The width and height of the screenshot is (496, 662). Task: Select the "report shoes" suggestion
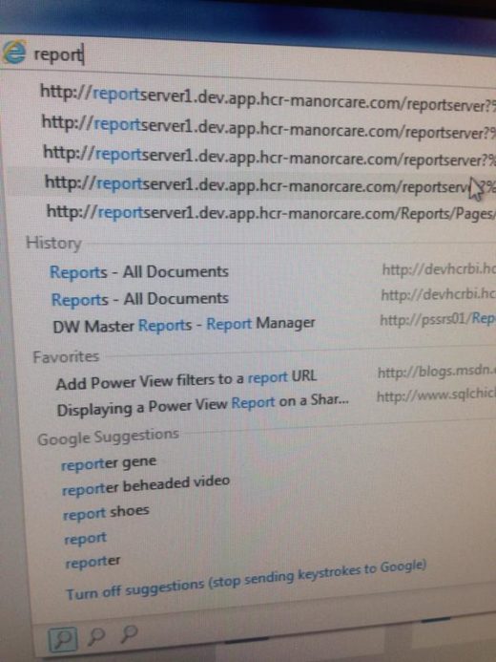(x=106, y=513)
